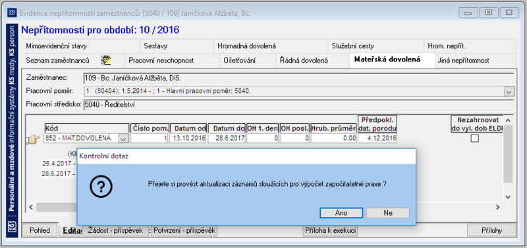
Task: Click the employee list hand icon
Action: 106,61
